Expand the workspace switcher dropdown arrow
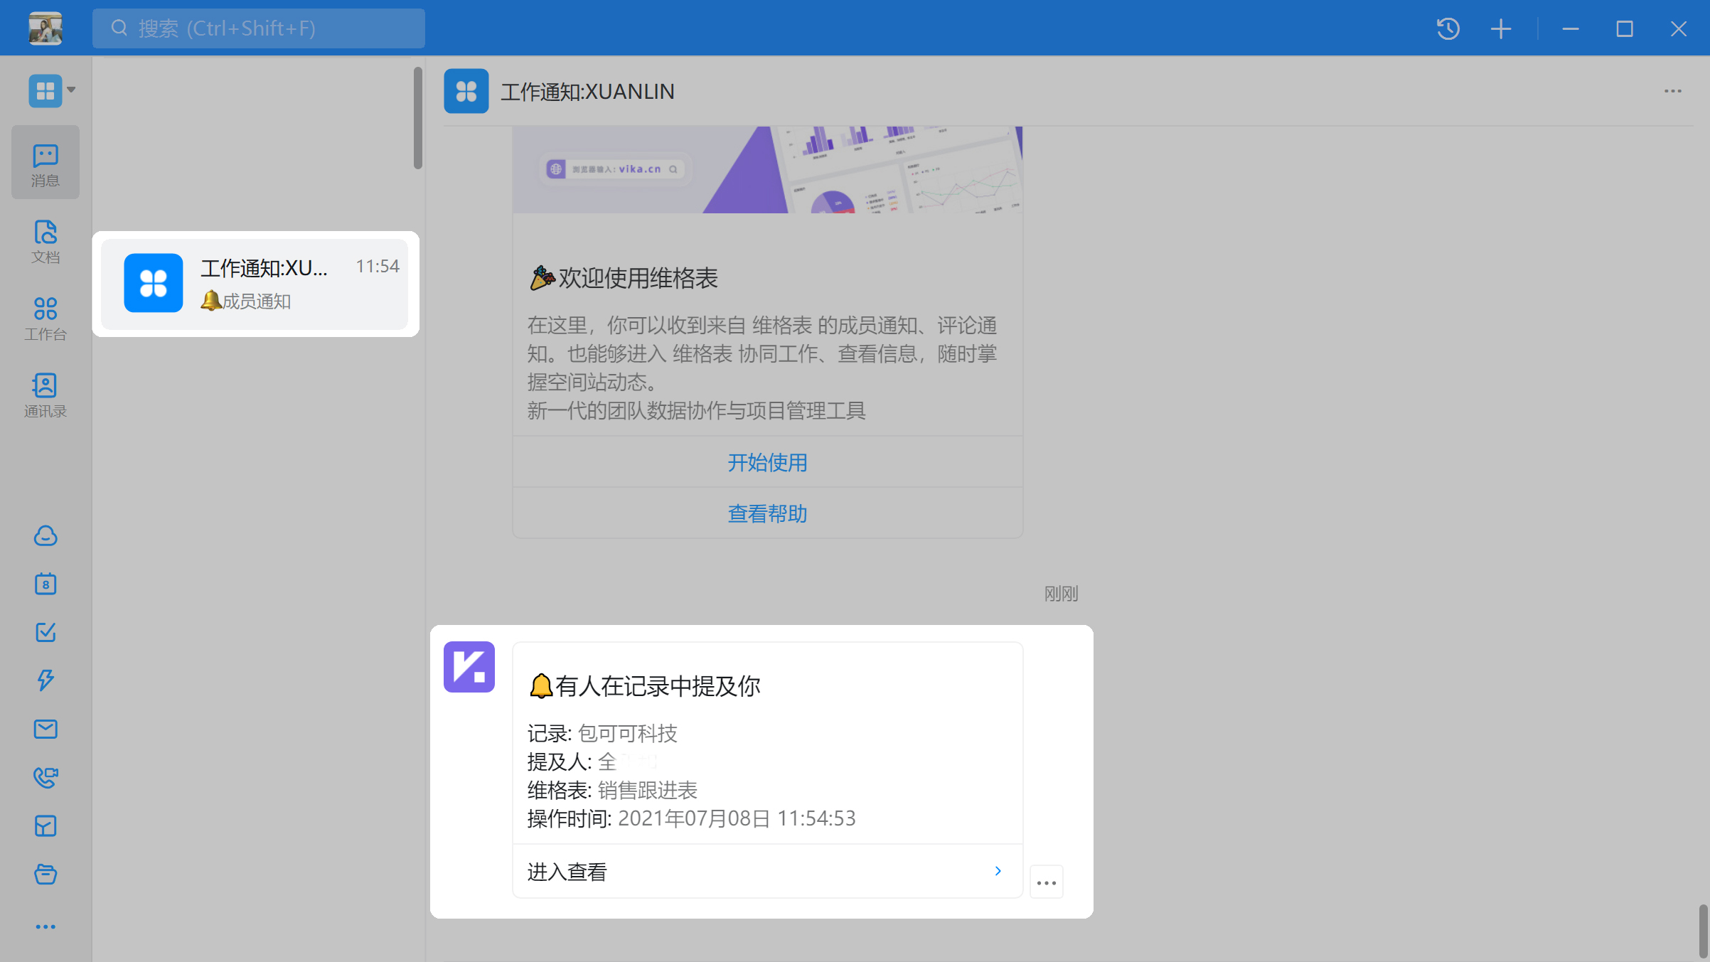The image size is (1710, 962). click(71, 90)
